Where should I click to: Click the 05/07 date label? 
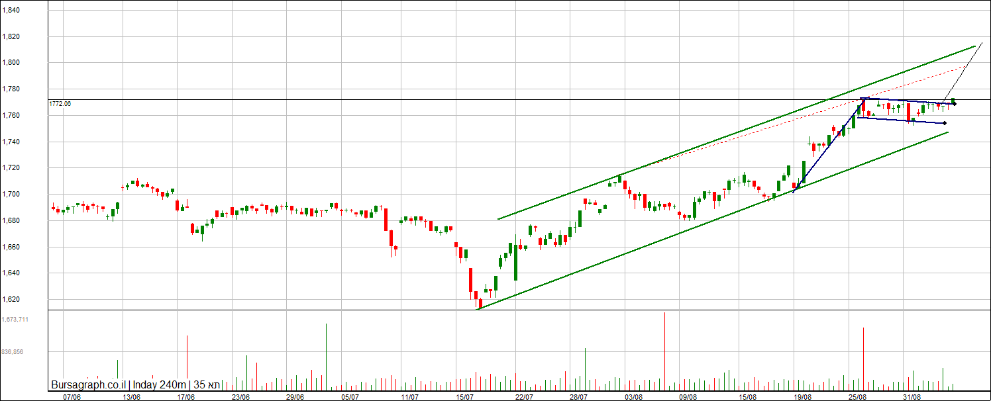pos(350,397)
